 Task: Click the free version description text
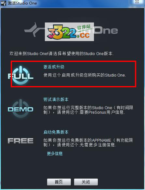88,142
